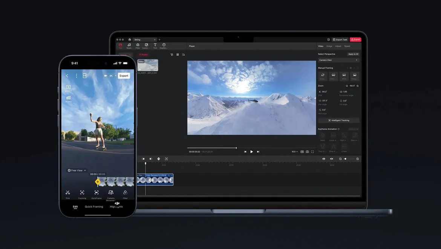This screenshot has width=441, height=249.
Task: Skip to next frame in the laptop player
Action: pyautogui.click(x=258, y=152)
